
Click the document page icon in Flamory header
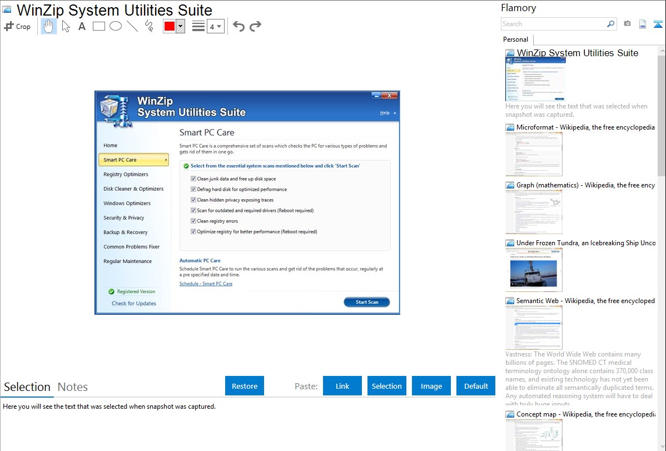[x=643, y=24]
